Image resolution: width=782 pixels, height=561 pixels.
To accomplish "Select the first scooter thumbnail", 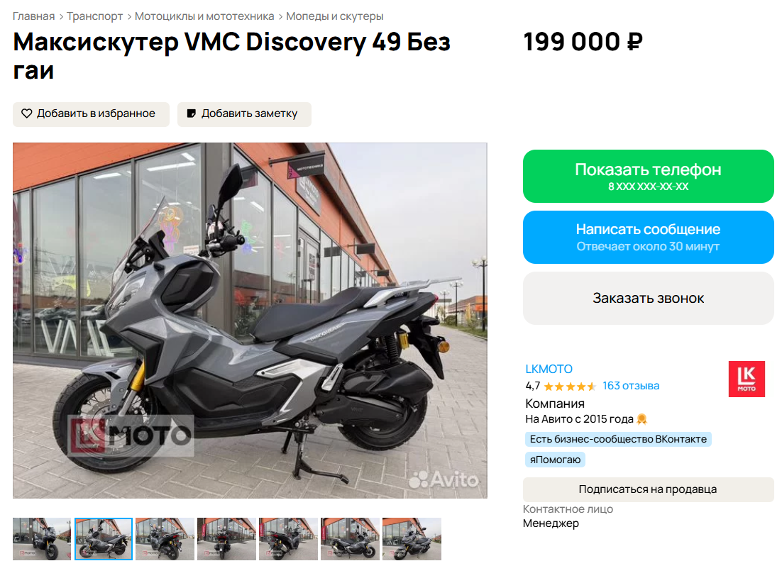I will 42,539.
